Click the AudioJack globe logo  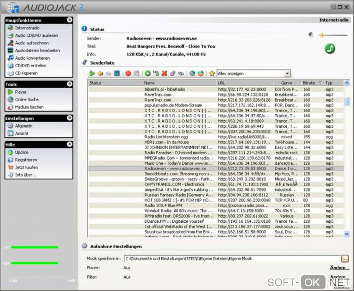coord(13,7)
